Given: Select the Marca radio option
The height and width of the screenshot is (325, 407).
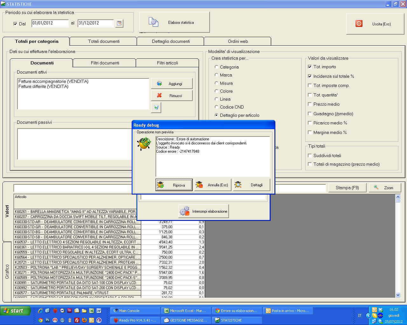Looking at the screenshot, I should pos(217,75).
